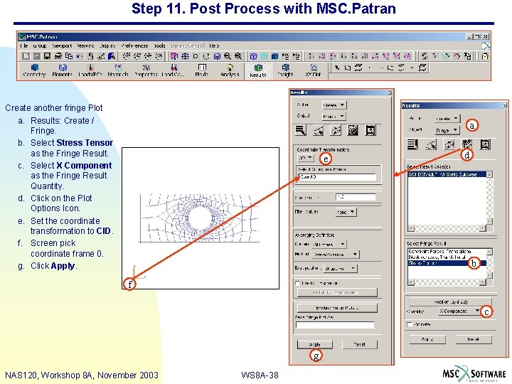Open Object Fringe dropdown in right Results panel
512x384 pixels.
448,130
